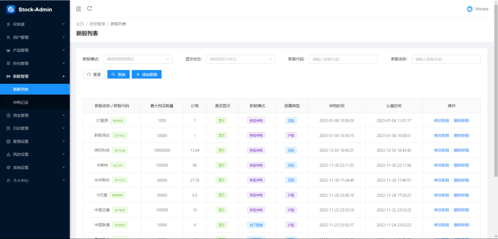Viewport: 498px width, 239px height.
Task: Expand the 资金管理 sidebar menu
Action: (35, 115)
